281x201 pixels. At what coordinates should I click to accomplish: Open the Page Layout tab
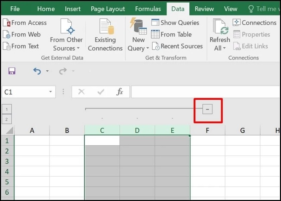click(x=108, y=9)
